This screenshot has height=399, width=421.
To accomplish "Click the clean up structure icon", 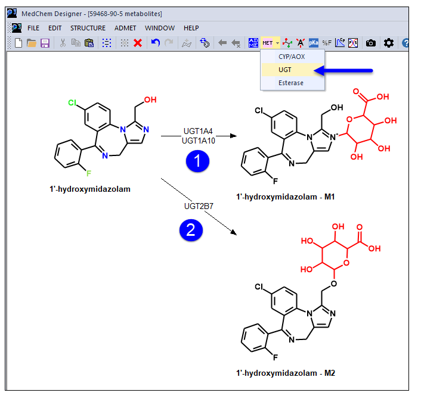I will (x=187, y=43).
